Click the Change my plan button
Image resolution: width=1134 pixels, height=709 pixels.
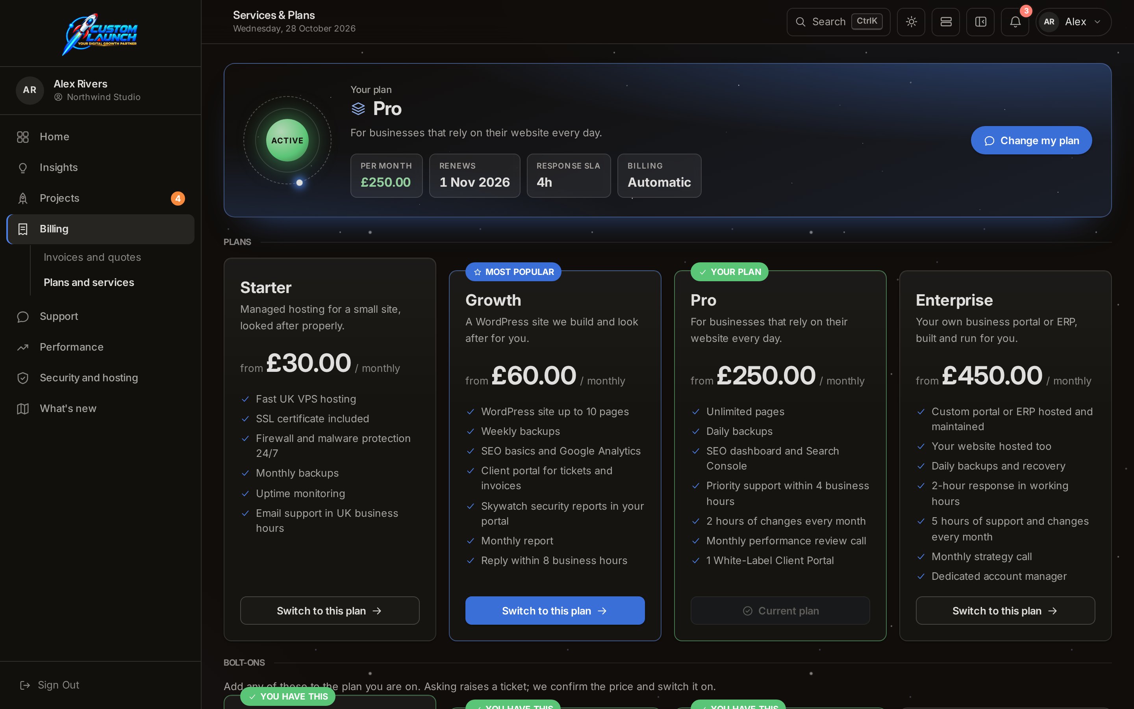click(x=1031, y=140)
